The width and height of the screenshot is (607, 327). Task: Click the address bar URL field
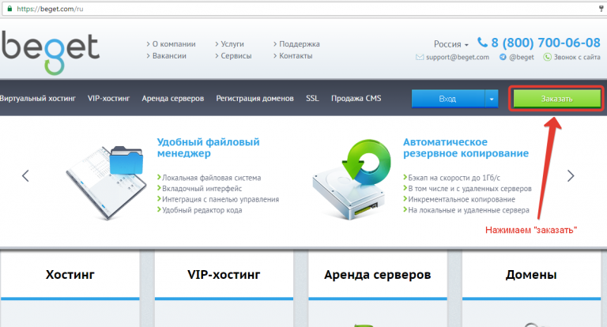click(x=302, y=9)
